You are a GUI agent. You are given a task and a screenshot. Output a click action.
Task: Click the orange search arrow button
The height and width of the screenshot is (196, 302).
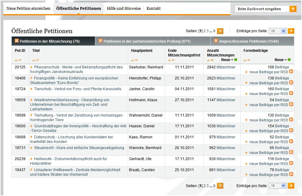pos(293,9)
